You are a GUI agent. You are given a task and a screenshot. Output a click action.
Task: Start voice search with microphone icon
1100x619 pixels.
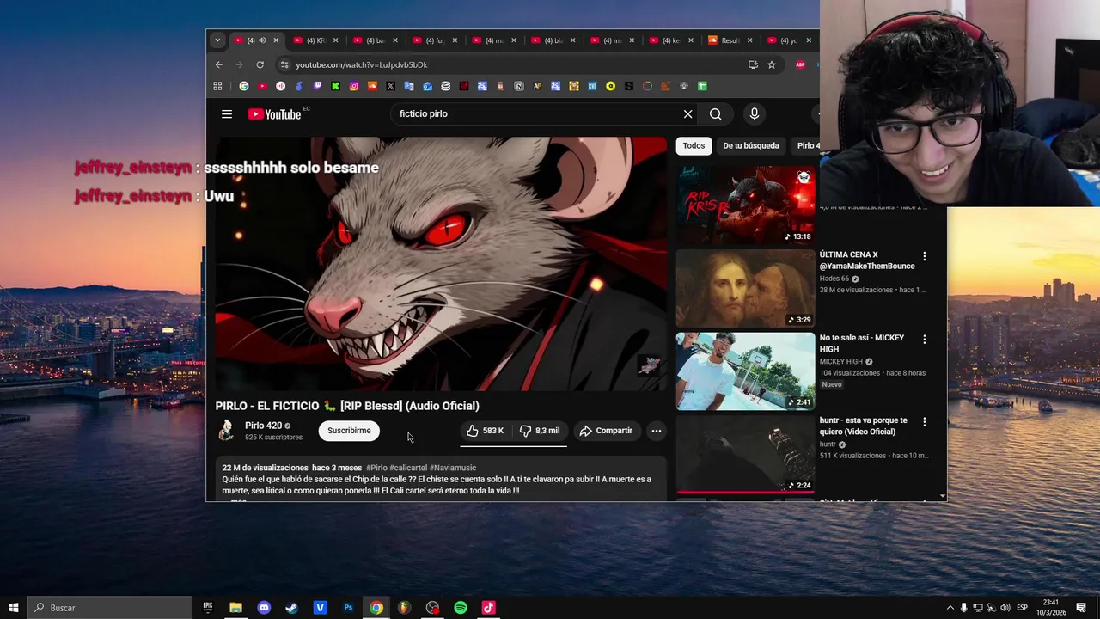point(754,114)
